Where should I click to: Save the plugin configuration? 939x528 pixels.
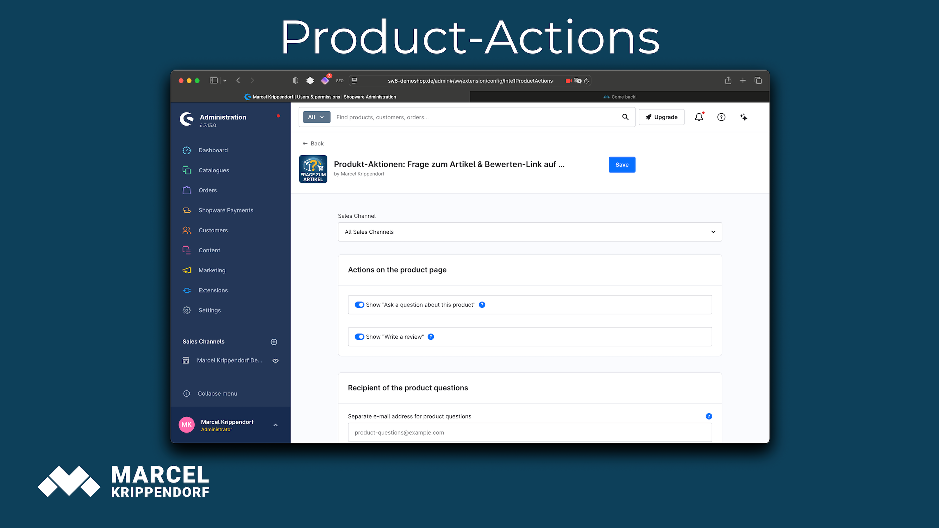tap(622, 165)
